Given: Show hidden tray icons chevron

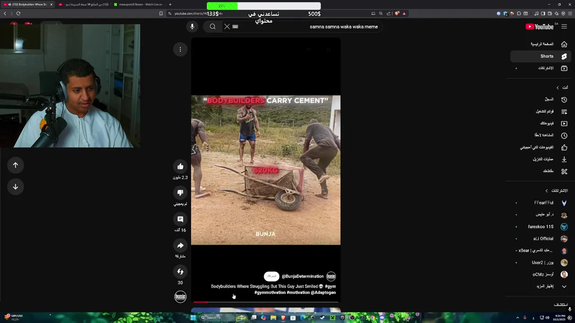Looking at the screenshot, I should click(x=517, y=318).
